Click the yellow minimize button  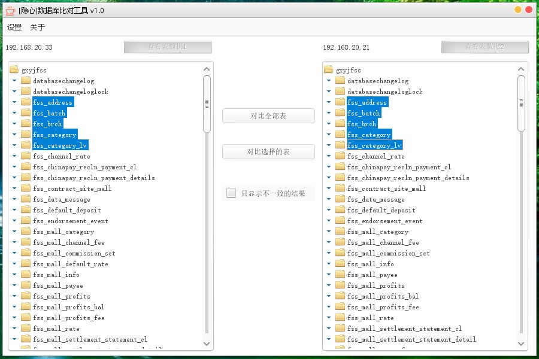coord(518,10)
